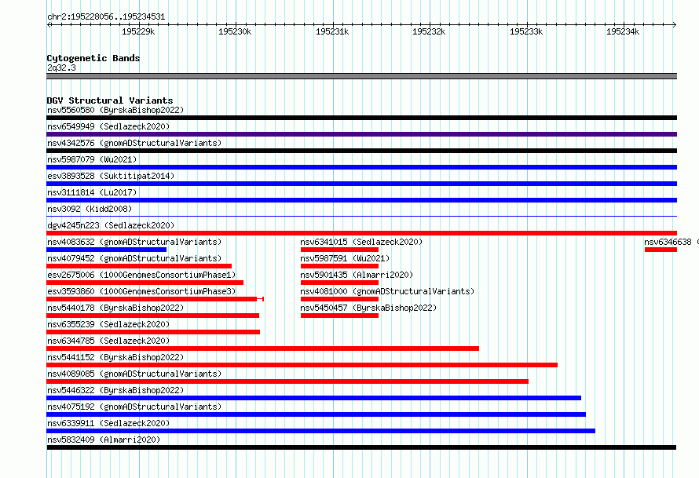699x478 pixels.
Task: Click the red nsv5441152 variant bar
Action: tap(302, 365)
